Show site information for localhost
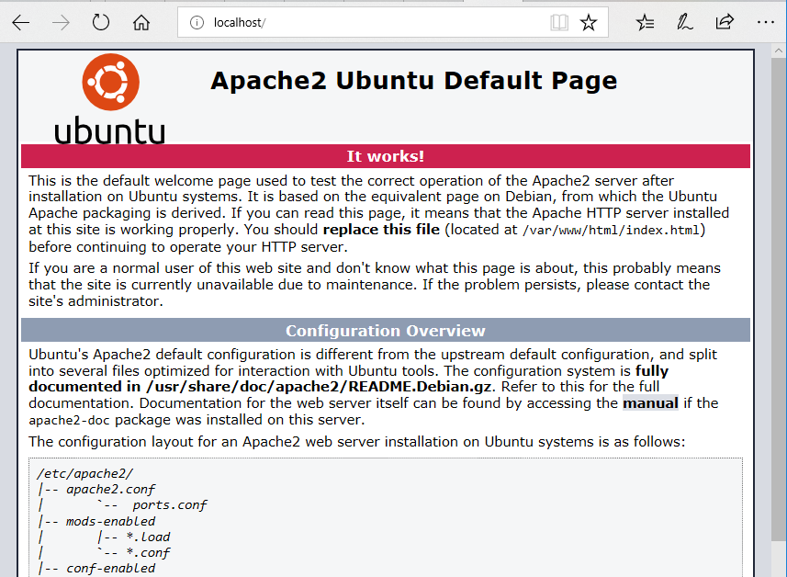Image resolution: width=787 pixels, height=577 pixels. click(x=197, y=23)
